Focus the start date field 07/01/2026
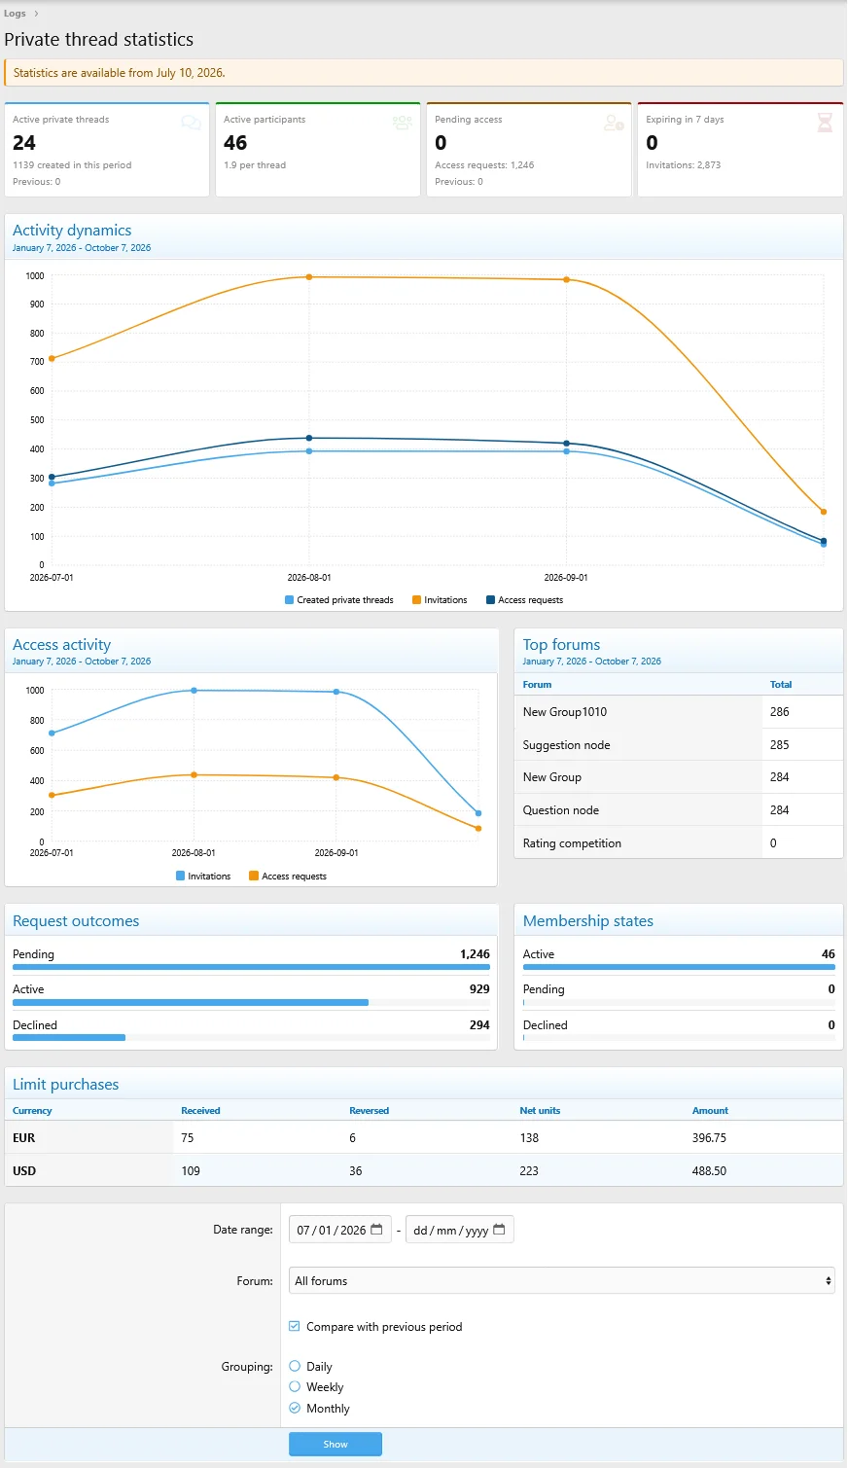This screenshot has height=1468, width=848. click(340, 1230)
